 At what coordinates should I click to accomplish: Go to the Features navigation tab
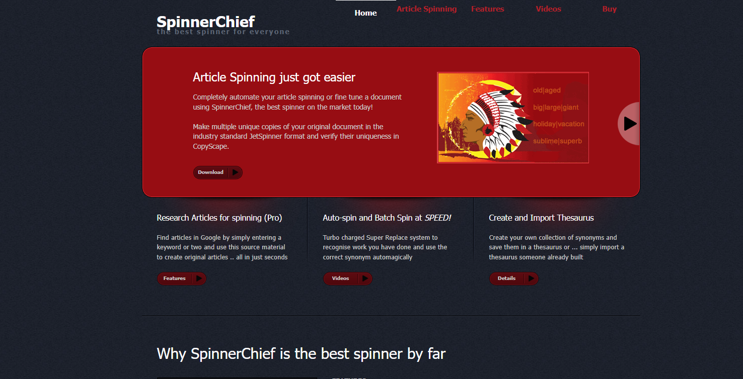487,9
